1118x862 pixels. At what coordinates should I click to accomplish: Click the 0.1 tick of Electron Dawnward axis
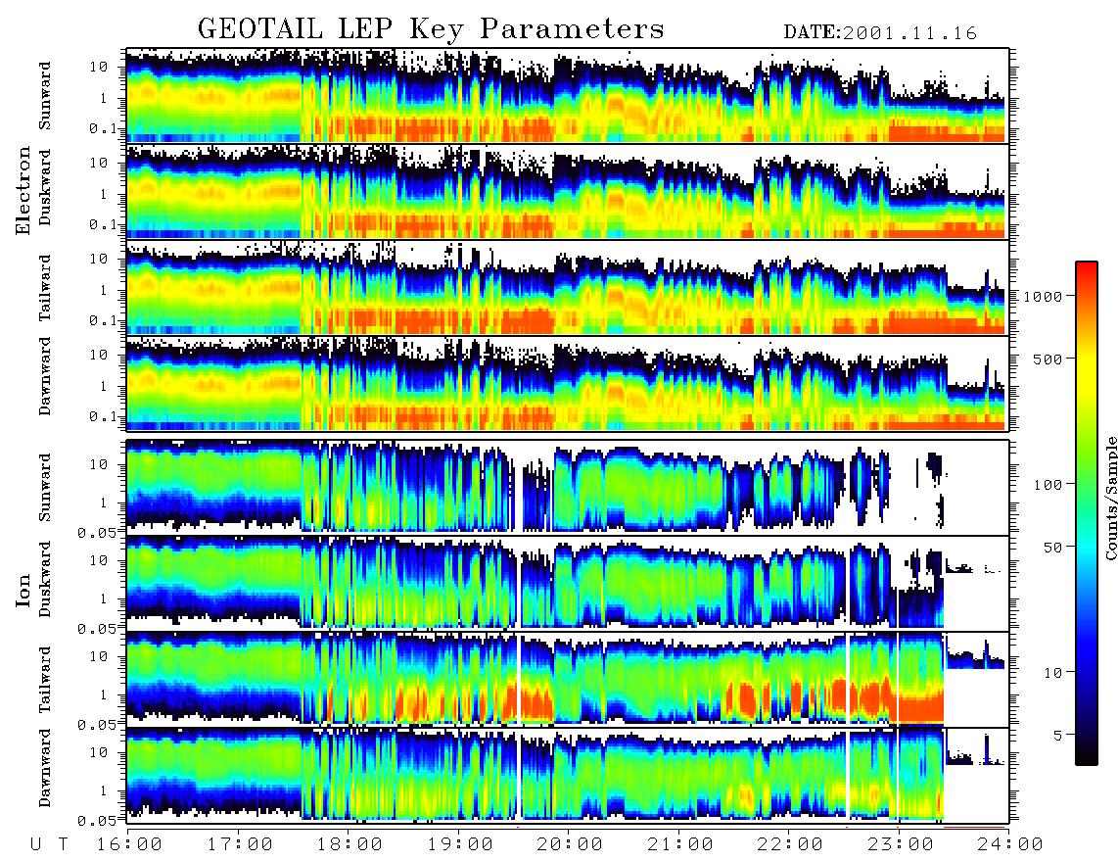click(x=104, y=416)
